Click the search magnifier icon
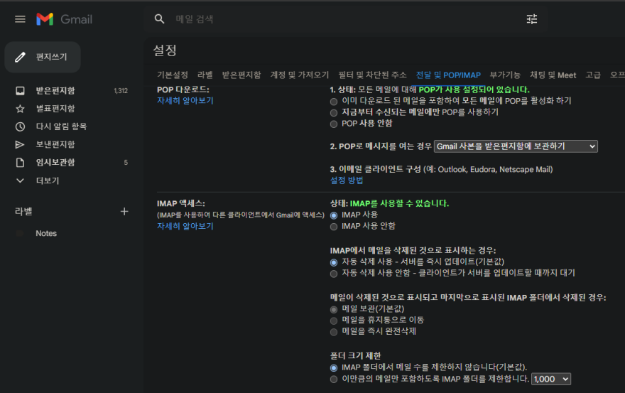Viewport: 625px width, 393px height. coord(159,18)
